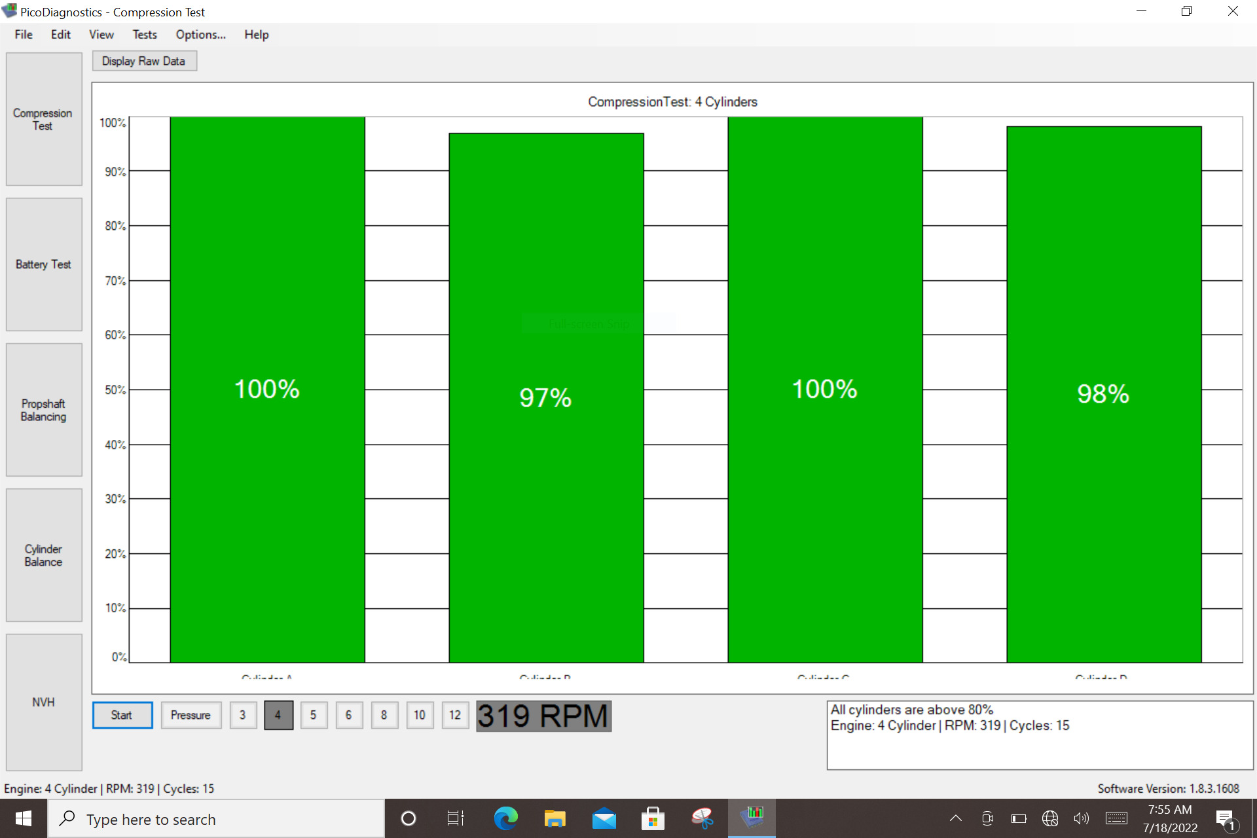The width and height of the screenshot is (1257, 838).
Task: Open the Options... menu
Action: coord(200,35)
